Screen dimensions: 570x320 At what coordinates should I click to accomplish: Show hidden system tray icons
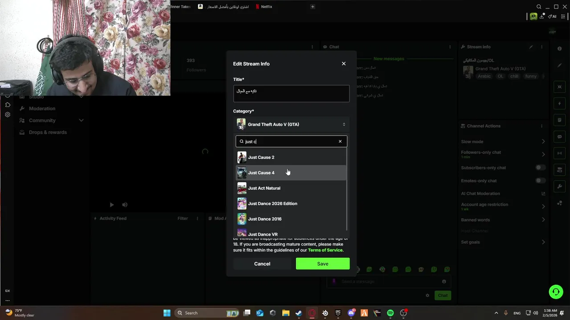(497, 313)
